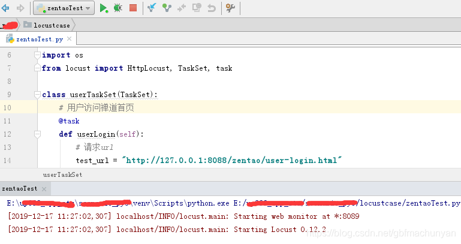Screen dimensions: 461x244
Task: Click on the @task decorator
Action: [x=69, y=121]
